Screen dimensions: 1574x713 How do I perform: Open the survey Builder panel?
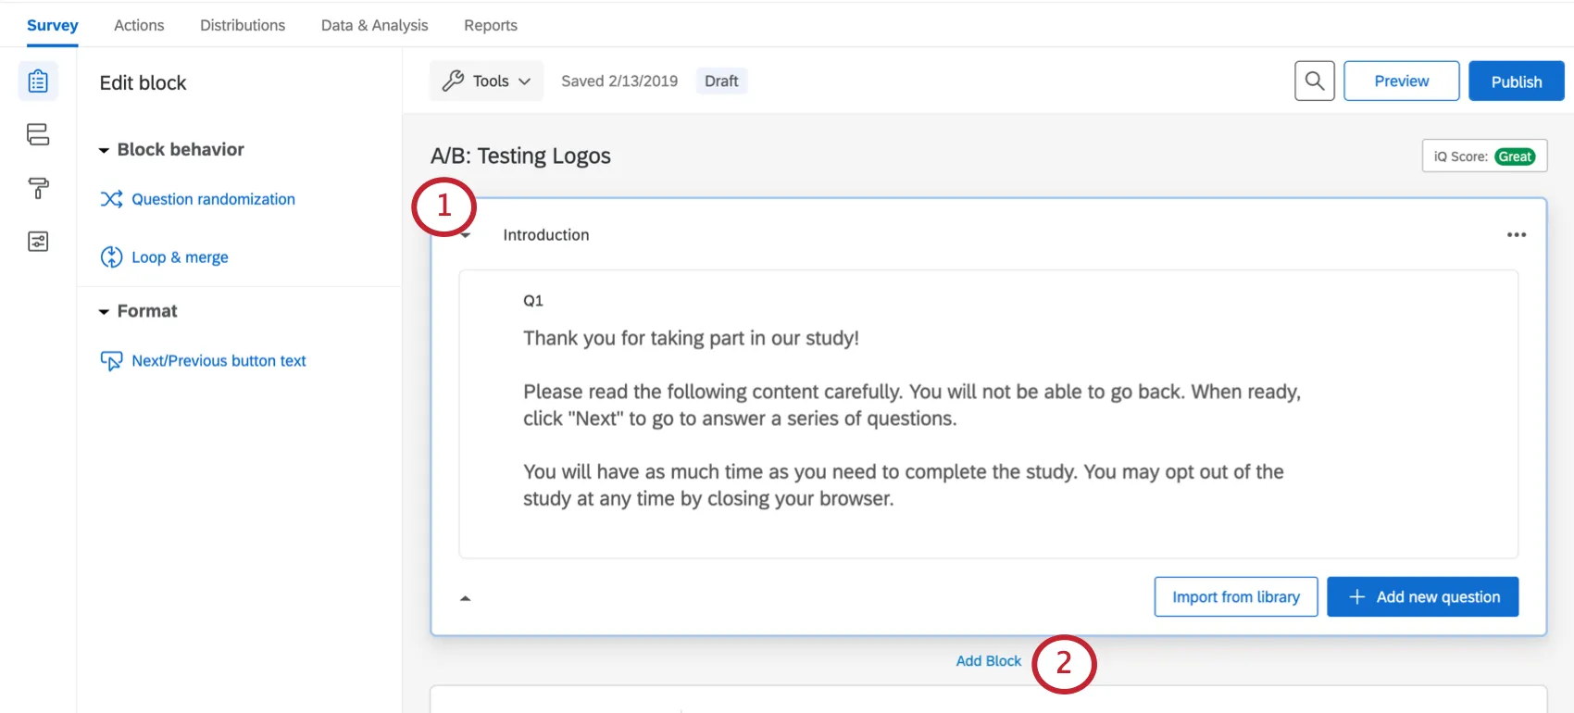coord(37,81)
